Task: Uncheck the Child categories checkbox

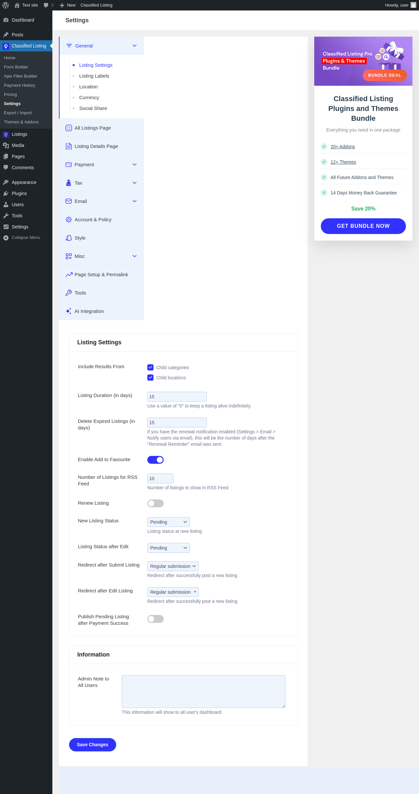Action: pos(150,367)
